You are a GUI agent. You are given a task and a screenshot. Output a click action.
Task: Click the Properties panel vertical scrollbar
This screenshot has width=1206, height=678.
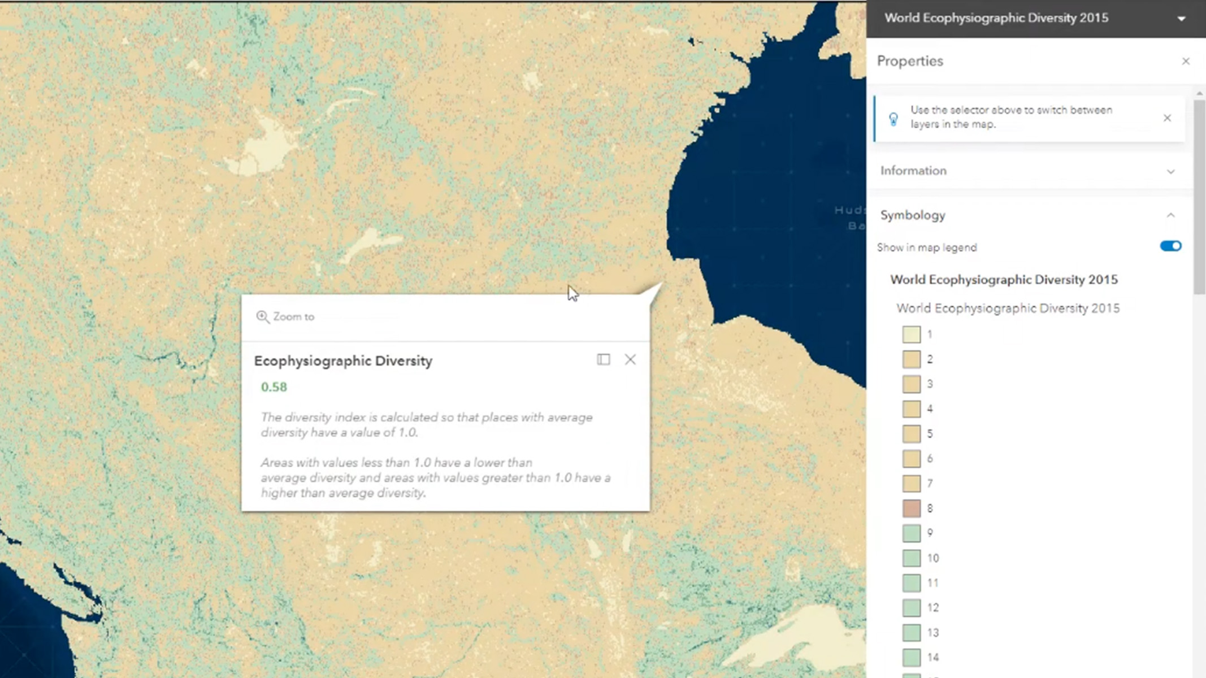point(1199,198)
